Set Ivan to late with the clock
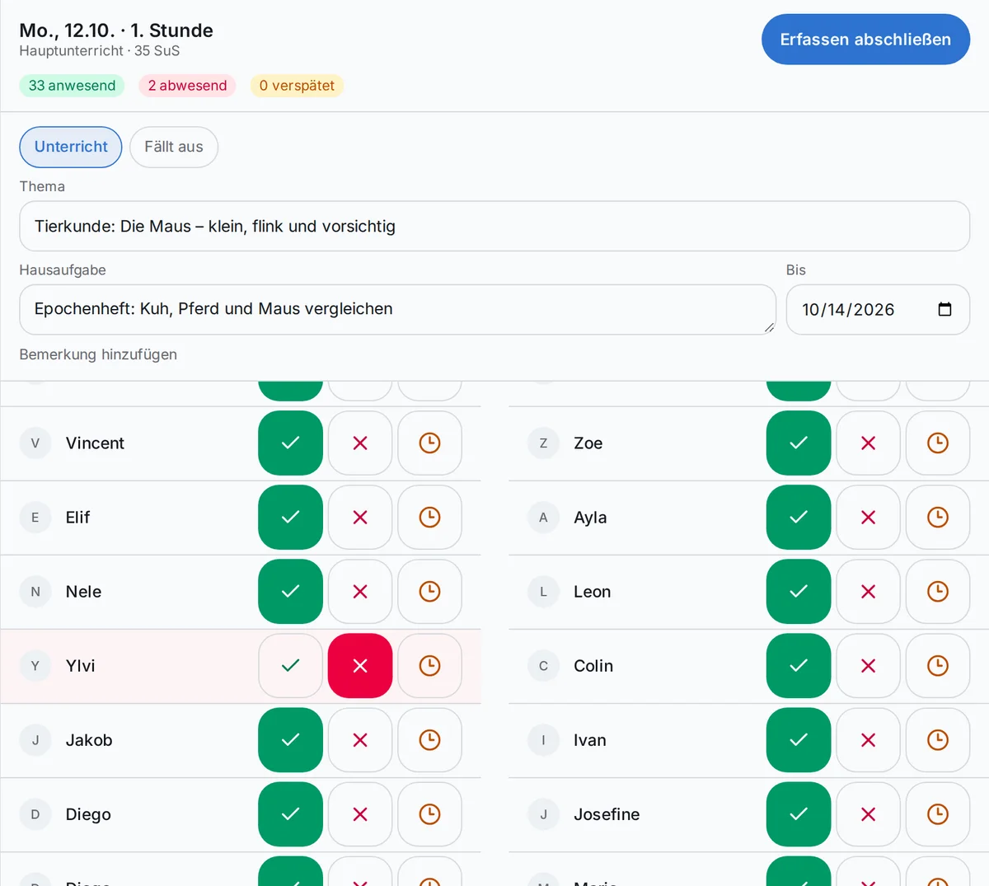 (938, 740)
